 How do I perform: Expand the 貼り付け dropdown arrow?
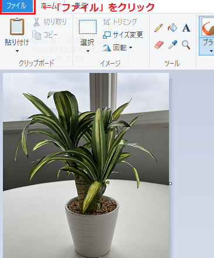click(x=17, y=51)
